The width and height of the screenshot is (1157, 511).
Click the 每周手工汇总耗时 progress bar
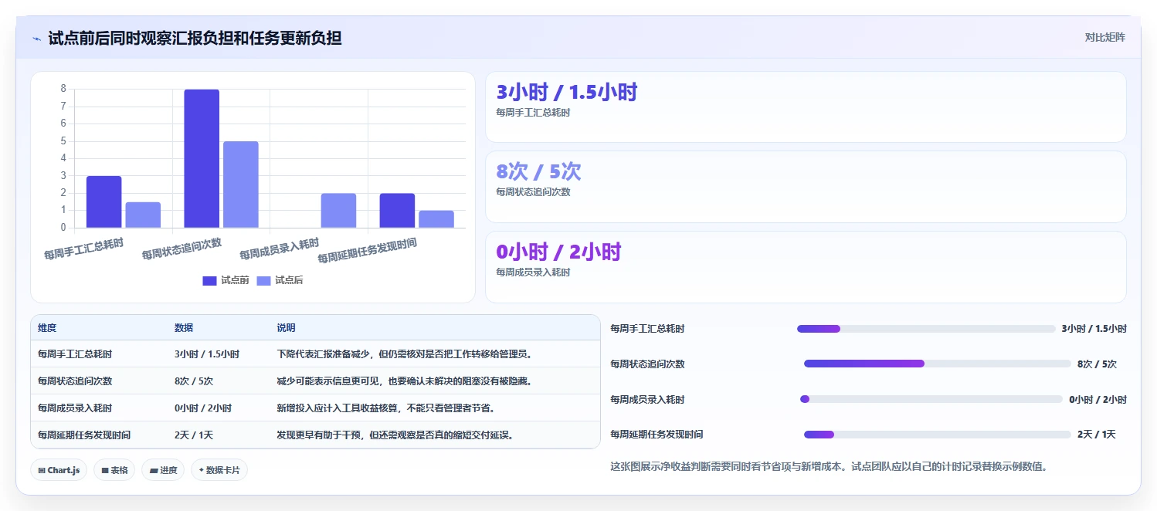pos(926,329)
